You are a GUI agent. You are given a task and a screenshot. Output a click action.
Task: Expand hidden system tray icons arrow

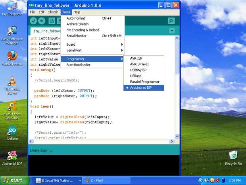point(200,181)
